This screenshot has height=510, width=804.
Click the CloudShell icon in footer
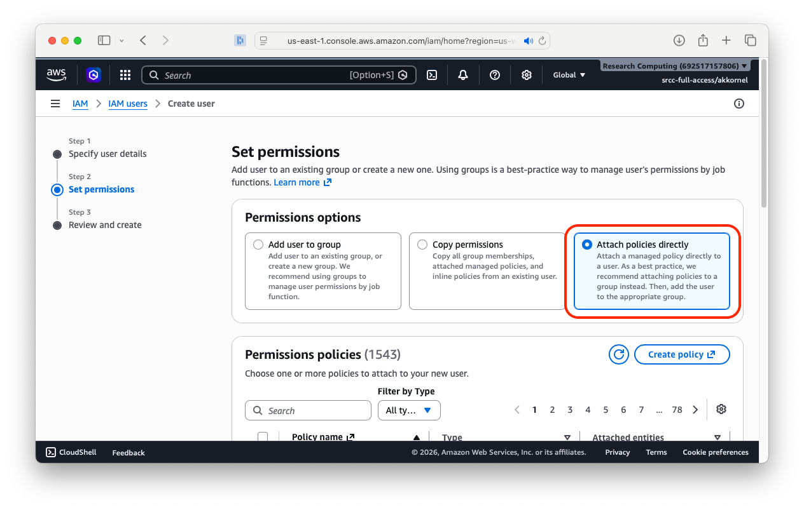[x=51, y=452]
